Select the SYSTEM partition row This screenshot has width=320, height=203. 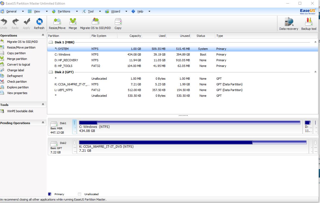pos(182,49)
